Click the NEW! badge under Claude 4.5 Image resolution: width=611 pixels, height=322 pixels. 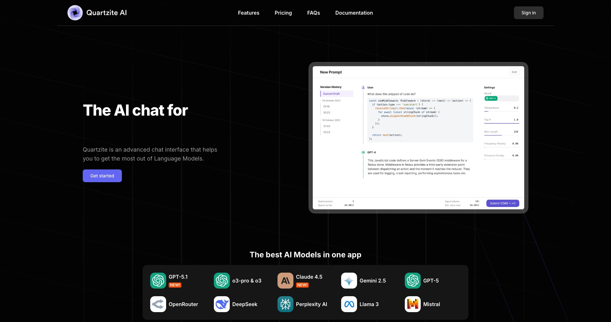(302, 285)
